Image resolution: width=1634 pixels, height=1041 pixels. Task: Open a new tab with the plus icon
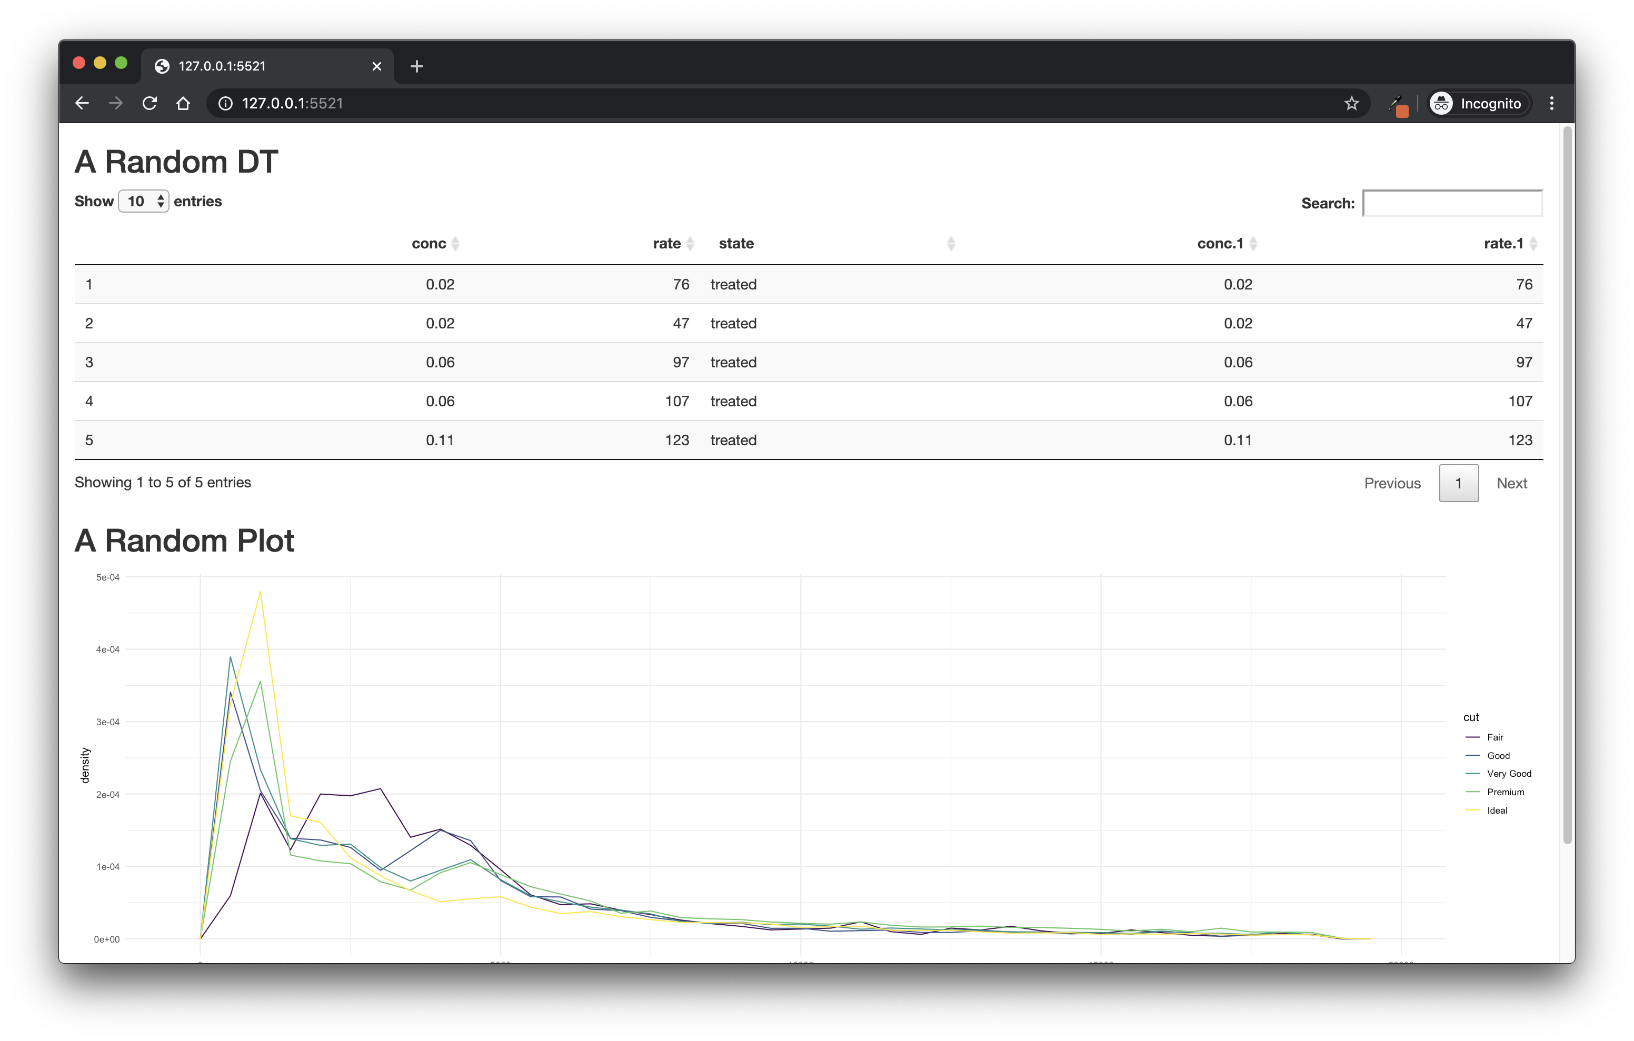click(x=416, y=66)
